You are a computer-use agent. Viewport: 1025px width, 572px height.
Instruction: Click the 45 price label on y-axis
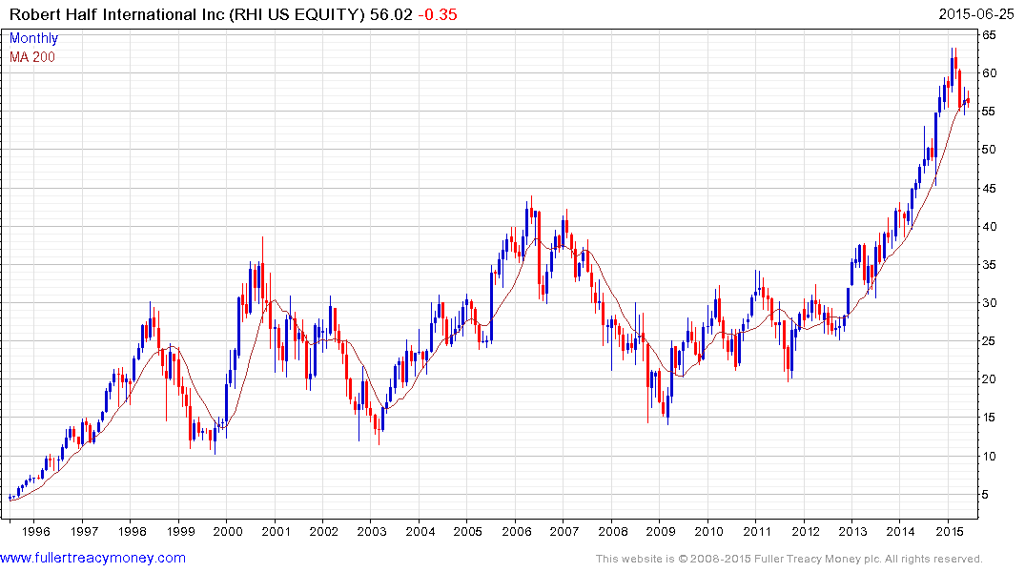[x=989, y=189]
